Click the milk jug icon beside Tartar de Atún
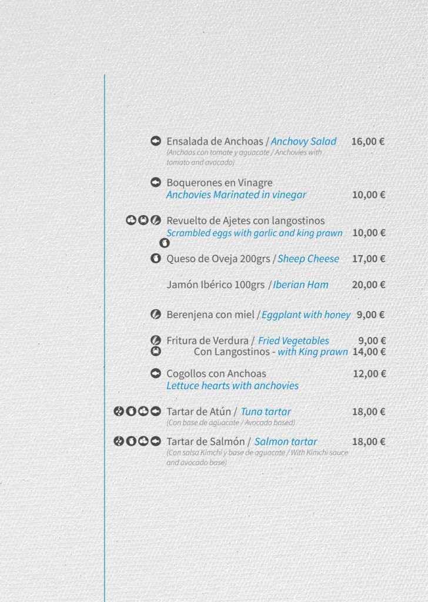Screen dimensions: 428x602 coord(131,411)
